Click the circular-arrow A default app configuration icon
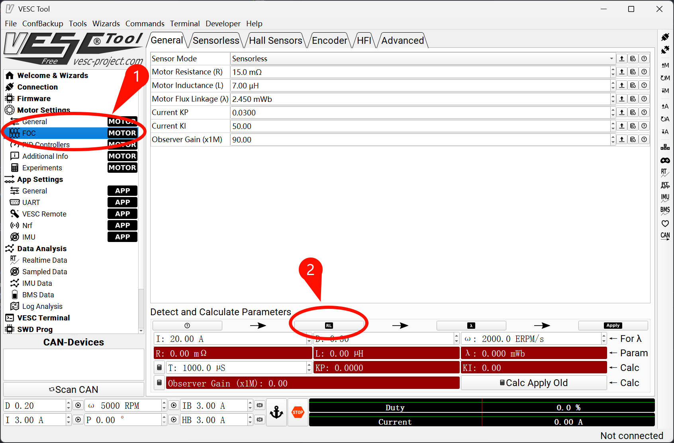674x443 pixels. click(665, 119)
